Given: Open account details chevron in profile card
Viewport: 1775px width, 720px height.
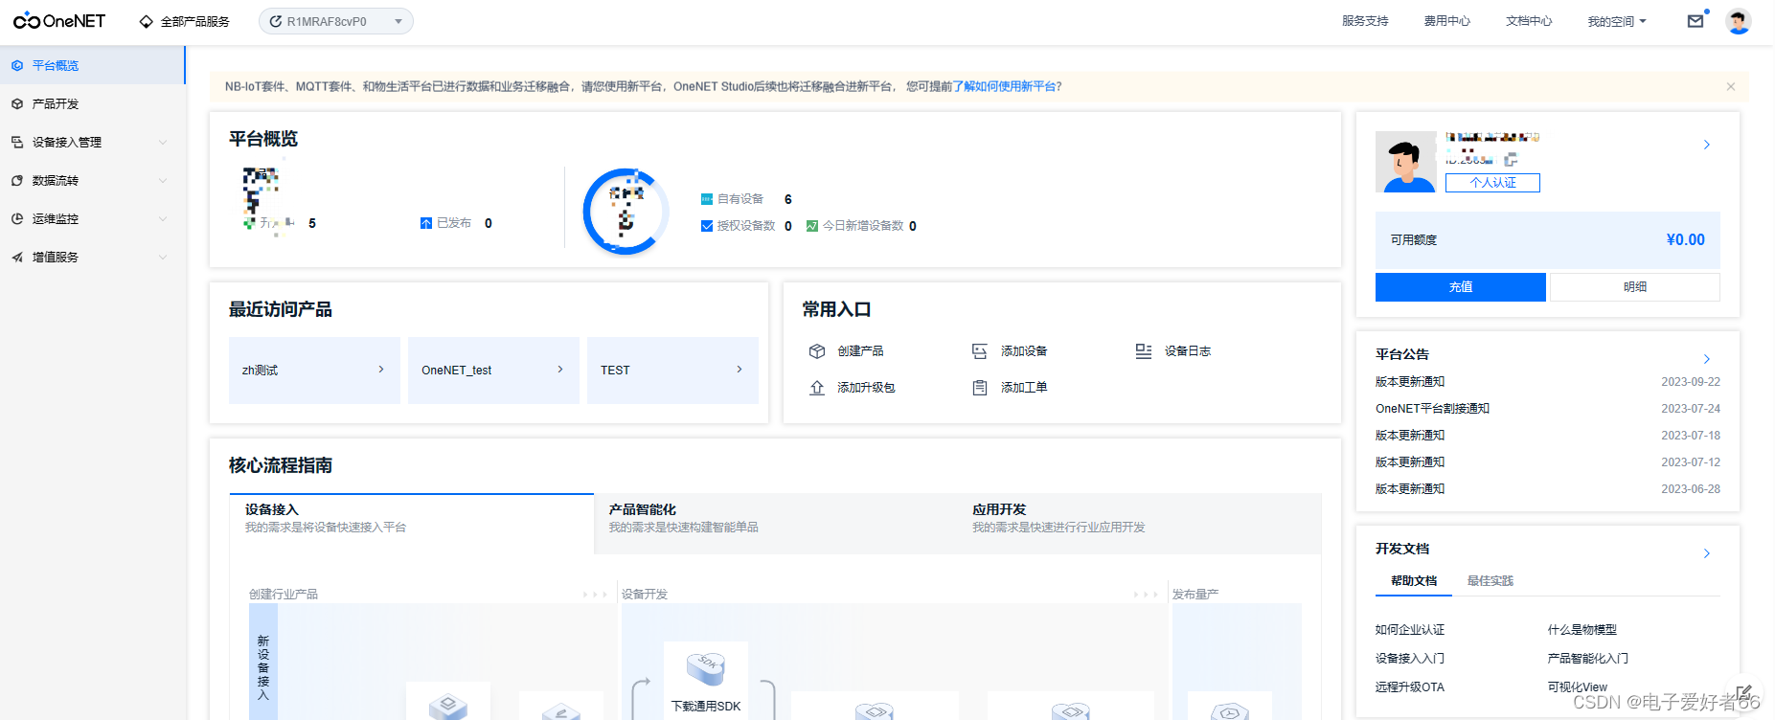Looking at the screenshot, I should coord(1707,145).
